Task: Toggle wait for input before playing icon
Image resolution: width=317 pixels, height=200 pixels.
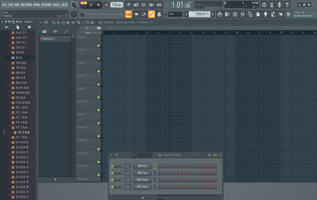Action: [x=136, y=5]
